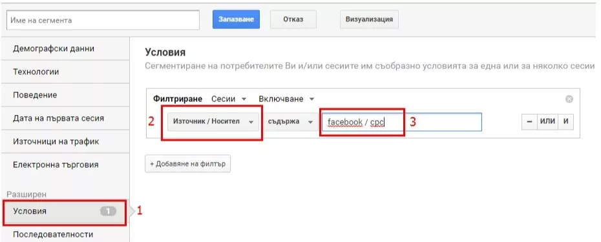Add a new filter with Добавяне на филтър

(188, 164)
